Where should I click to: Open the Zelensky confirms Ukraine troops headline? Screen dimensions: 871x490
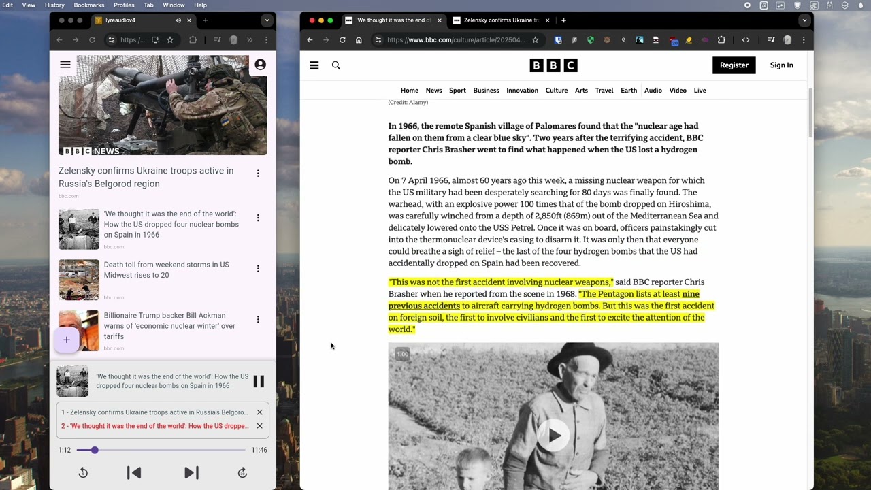click(x=146, y=177)
